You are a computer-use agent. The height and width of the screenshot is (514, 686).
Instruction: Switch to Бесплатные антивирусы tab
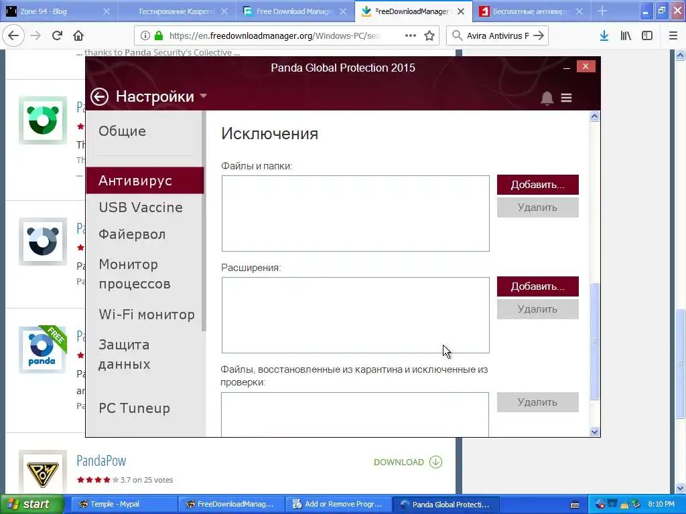point(531,11)
